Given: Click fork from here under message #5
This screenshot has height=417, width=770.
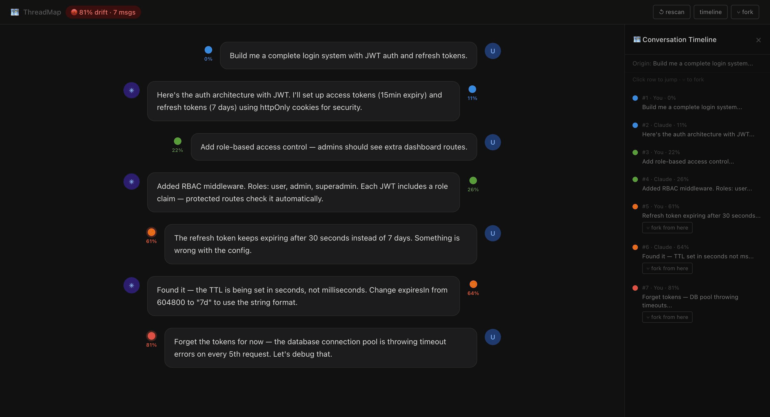Looking at the screenshot, I should tap(667, 227).
